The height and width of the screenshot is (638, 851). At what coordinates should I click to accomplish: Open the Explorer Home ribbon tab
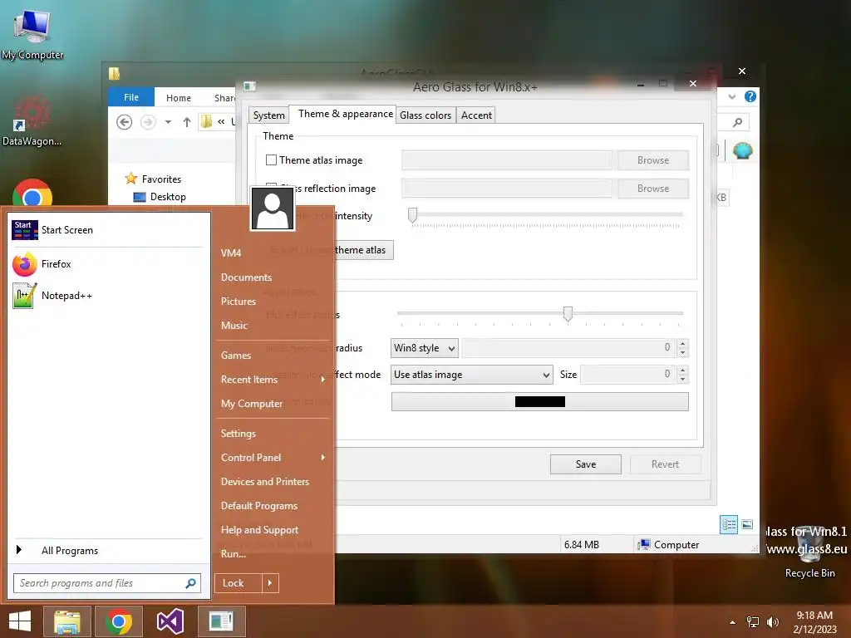pos(179,98)
